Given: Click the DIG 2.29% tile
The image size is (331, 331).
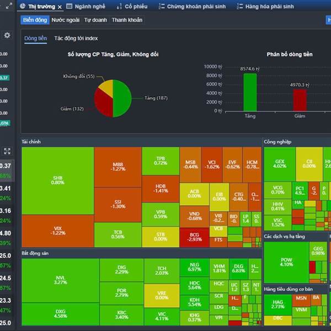Looking at the screenshot, I should tap(121, 270).
